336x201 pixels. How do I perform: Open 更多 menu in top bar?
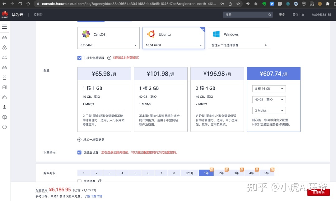pos(282,15)
